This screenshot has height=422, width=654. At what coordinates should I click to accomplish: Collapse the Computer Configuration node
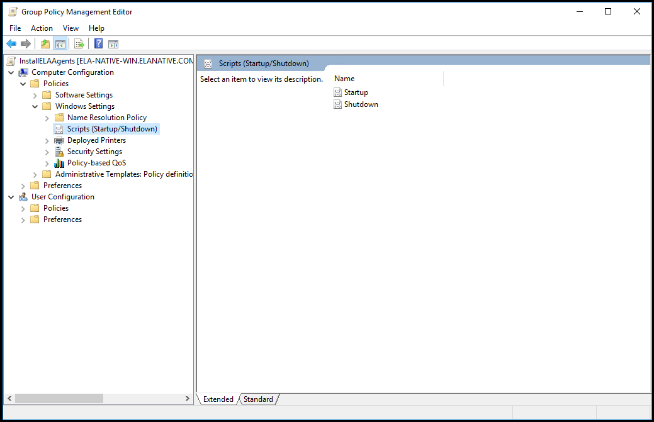[x=11, y=72]
